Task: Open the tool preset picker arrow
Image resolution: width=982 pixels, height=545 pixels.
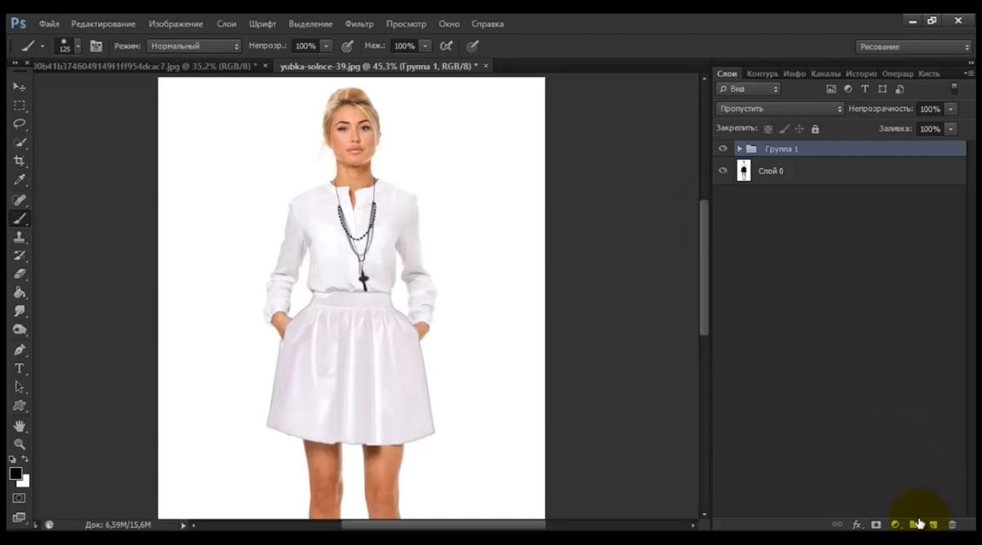Action: click(x=42, y=47)
